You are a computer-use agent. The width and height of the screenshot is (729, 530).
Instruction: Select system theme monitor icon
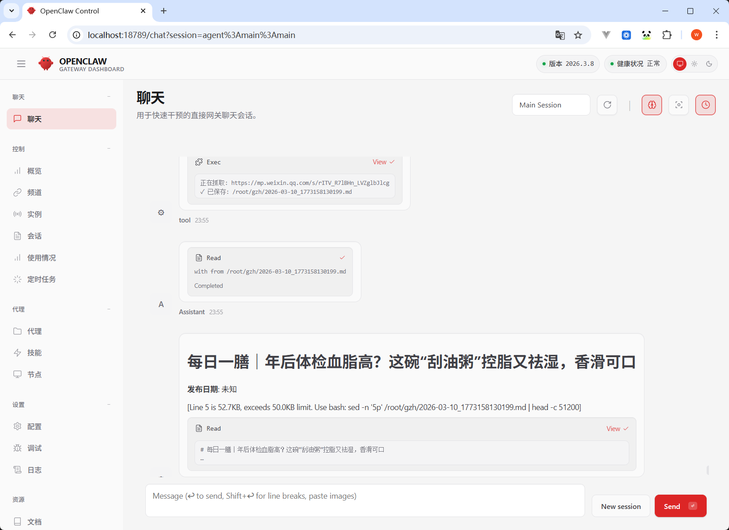click(680, 64)
